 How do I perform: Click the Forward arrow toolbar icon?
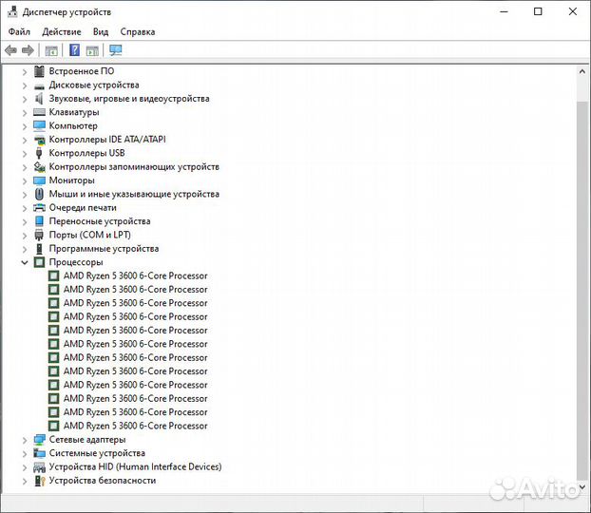[28, 50]
